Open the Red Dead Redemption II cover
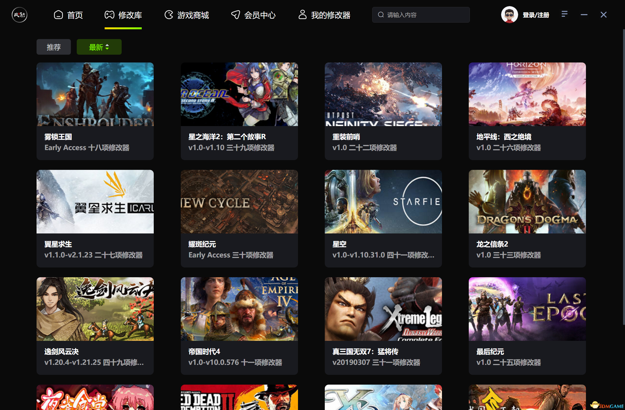Screen dimensions: 625x410 239,397
